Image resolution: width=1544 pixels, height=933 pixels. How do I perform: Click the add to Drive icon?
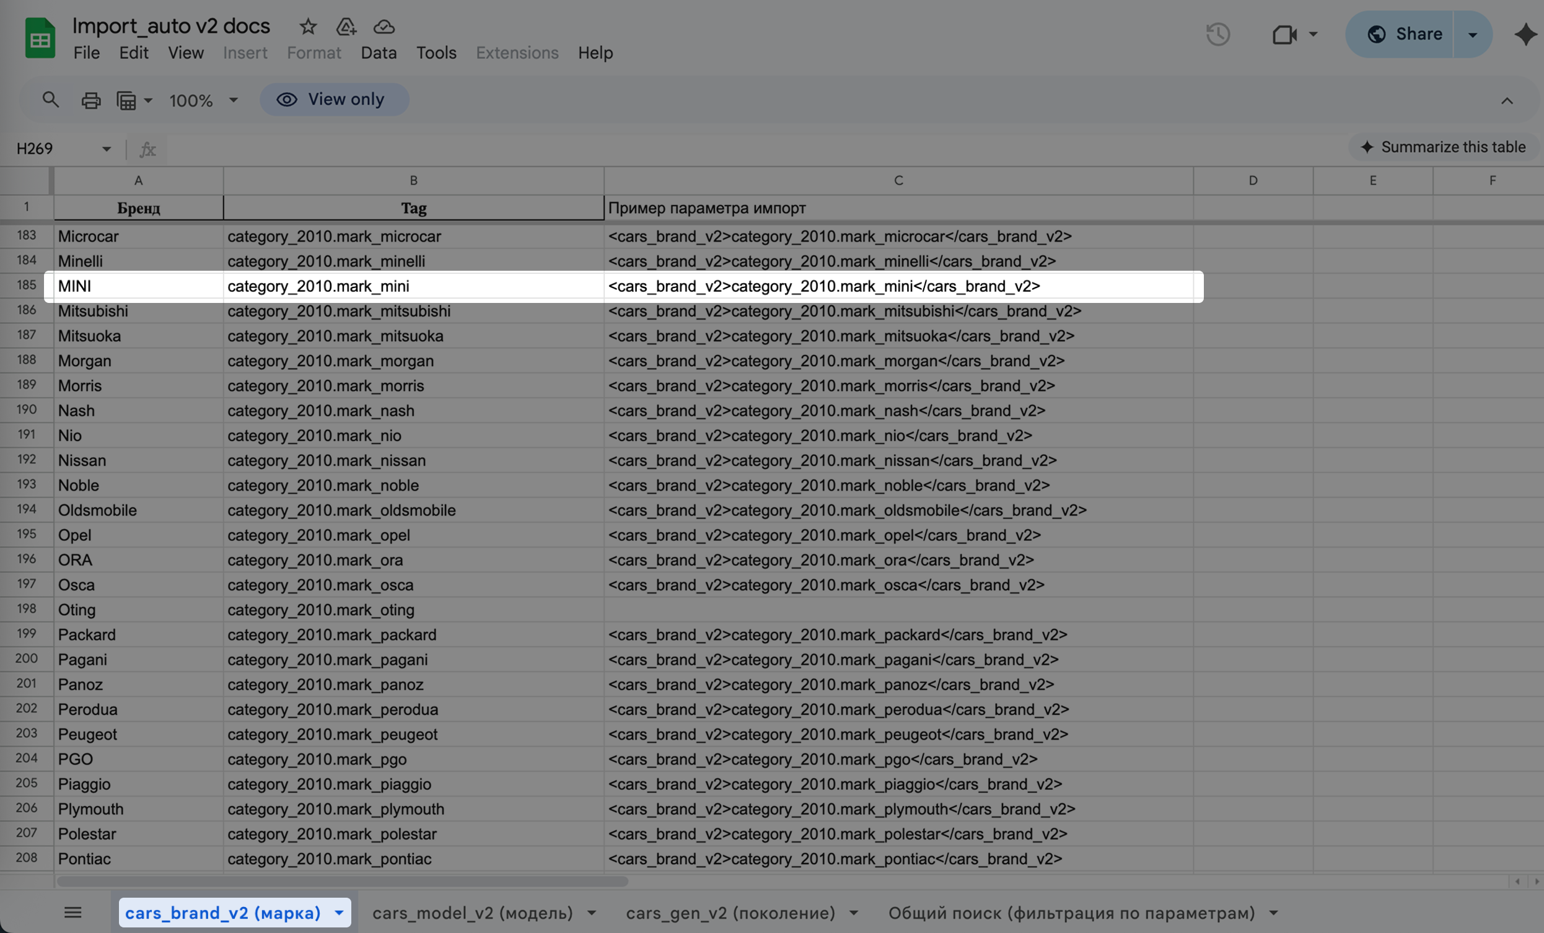(x=346, y=26)
